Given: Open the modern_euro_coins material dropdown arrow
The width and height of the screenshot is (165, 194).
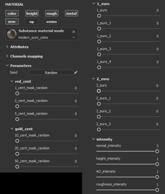Looking at the screenshot, I should (x=74, y=37).
